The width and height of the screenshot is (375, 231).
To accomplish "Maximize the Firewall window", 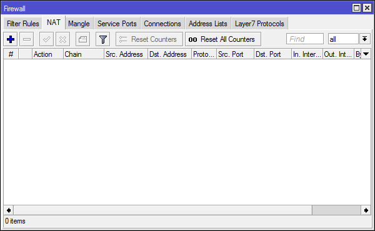I will click(356, 8).
